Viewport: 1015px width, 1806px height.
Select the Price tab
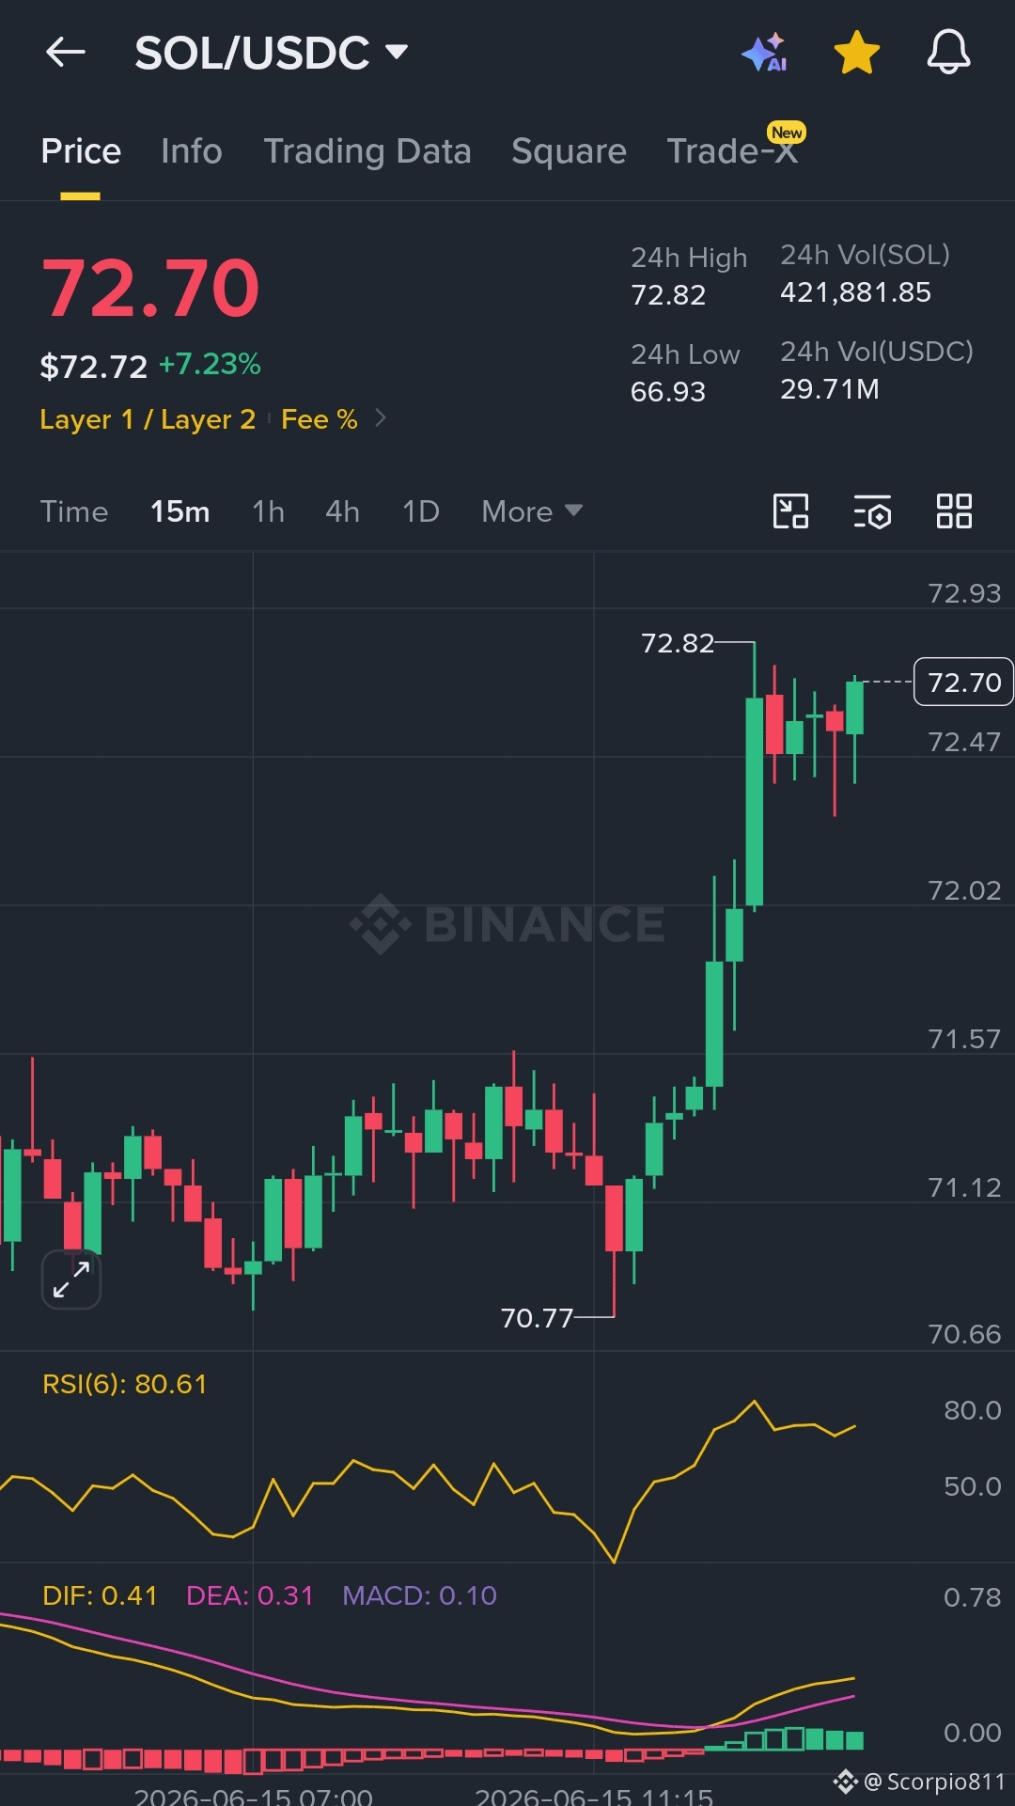tap(81, 151)
